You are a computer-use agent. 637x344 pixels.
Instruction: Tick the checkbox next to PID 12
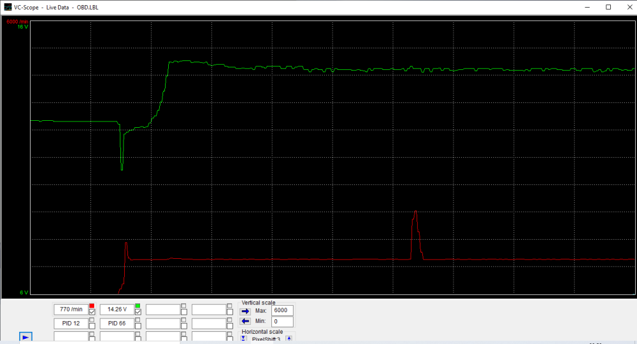pos(92,326)
